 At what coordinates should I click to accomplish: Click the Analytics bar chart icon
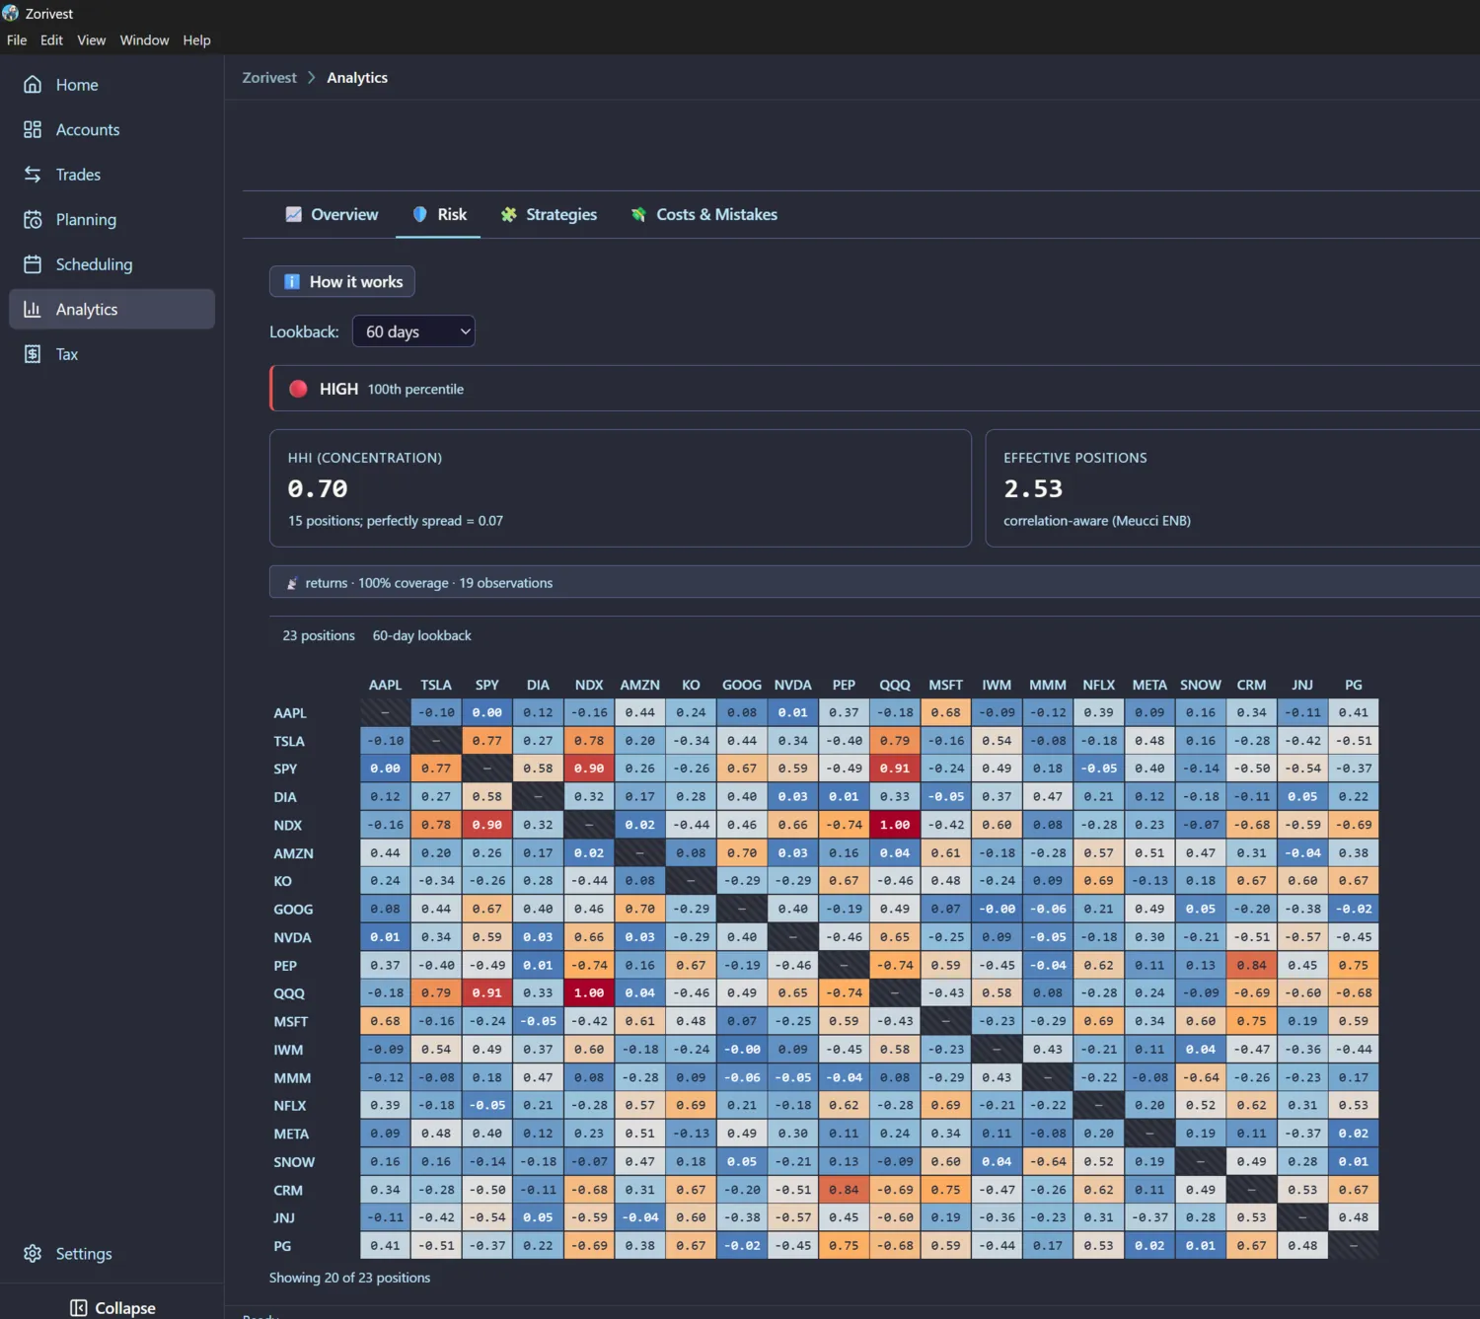pyautogui.click(x=33, y=309)
